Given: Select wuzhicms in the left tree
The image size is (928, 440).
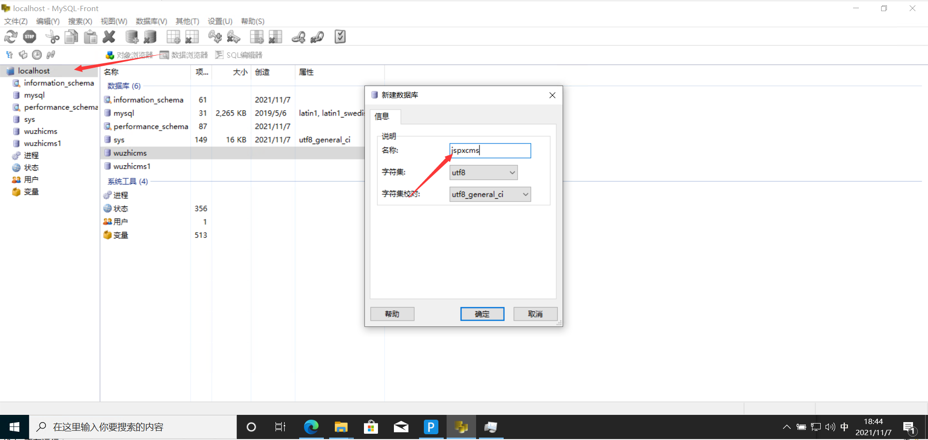Looking at the screenshot, I should (41, 132).
